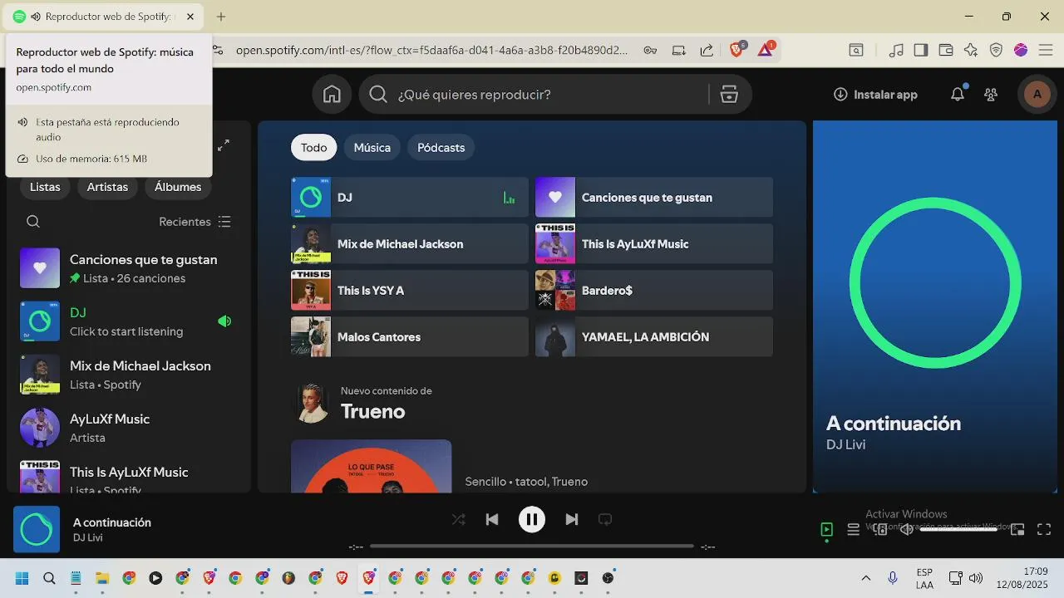The height and width of the screenshot is (598, 1064).
Task: Select the Música filter chip
Action: coord(372,148)
